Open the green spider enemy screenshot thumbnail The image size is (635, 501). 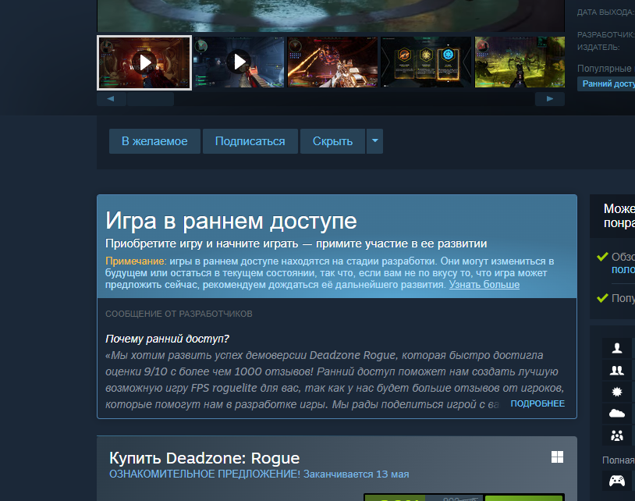coord(520,62)
